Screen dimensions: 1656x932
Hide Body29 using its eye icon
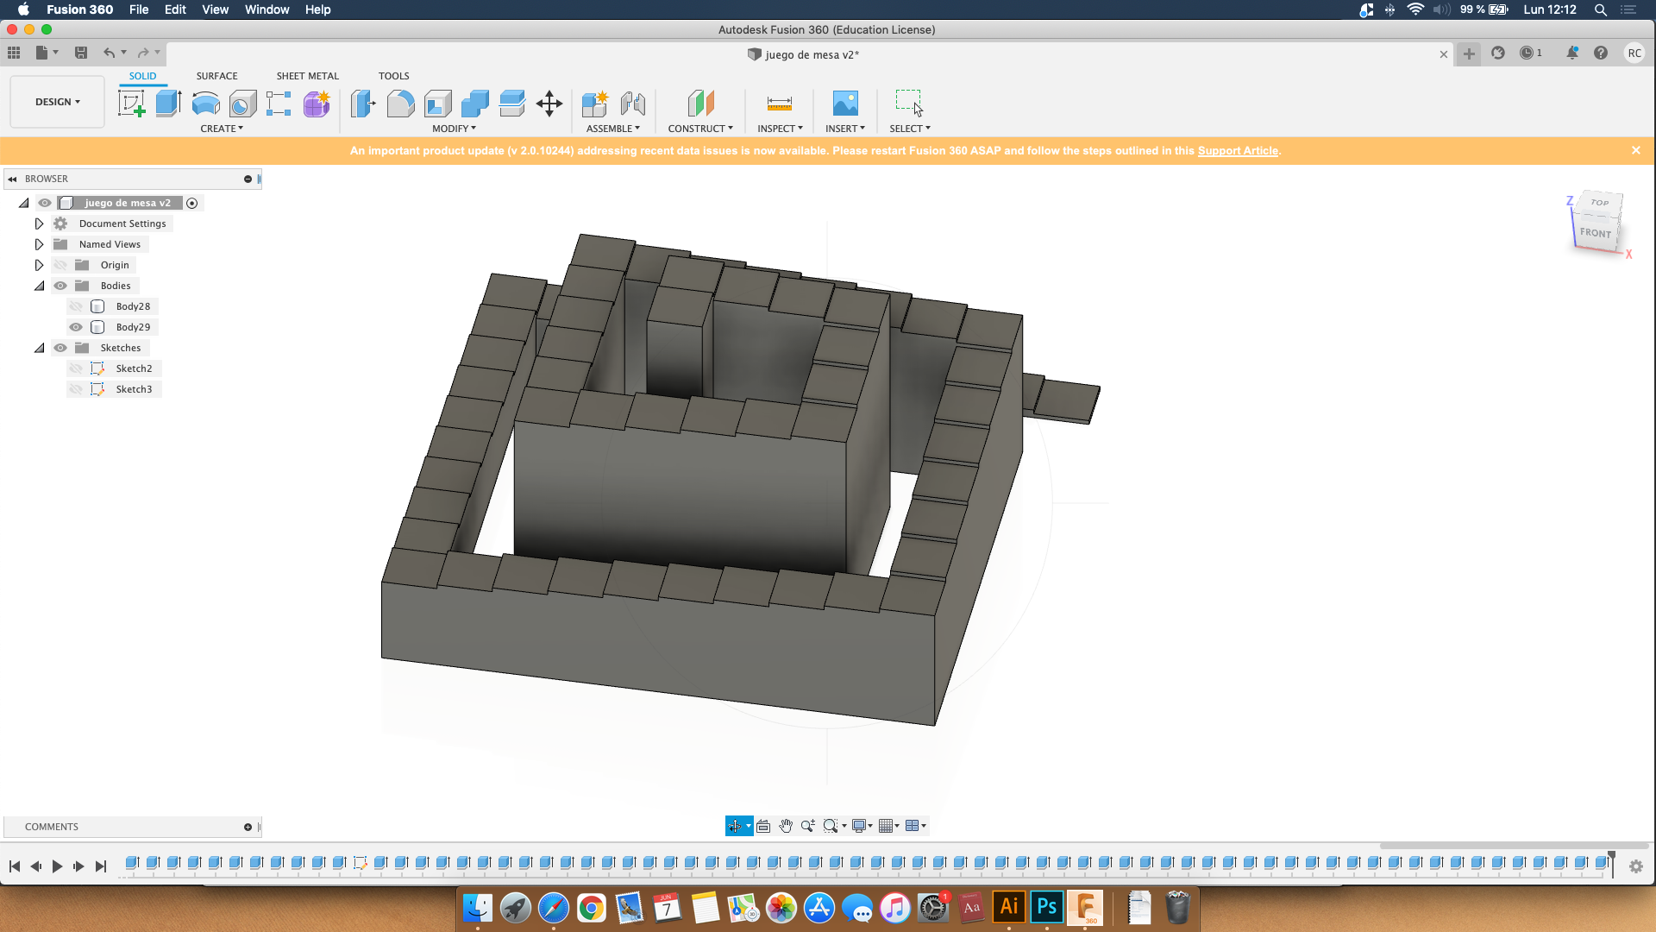tap(76, 327)
